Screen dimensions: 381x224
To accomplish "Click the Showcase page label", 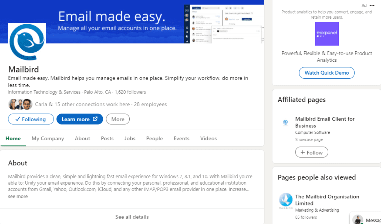I will click(309, 140).
